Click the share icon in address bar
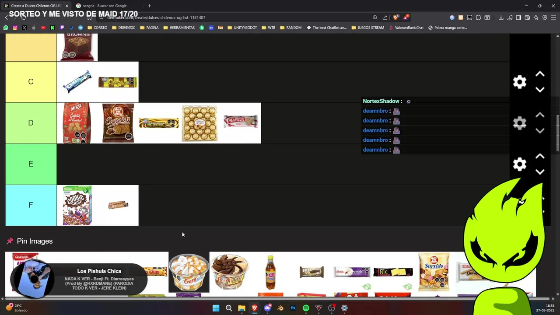The image size is (560, 315). 385,17
